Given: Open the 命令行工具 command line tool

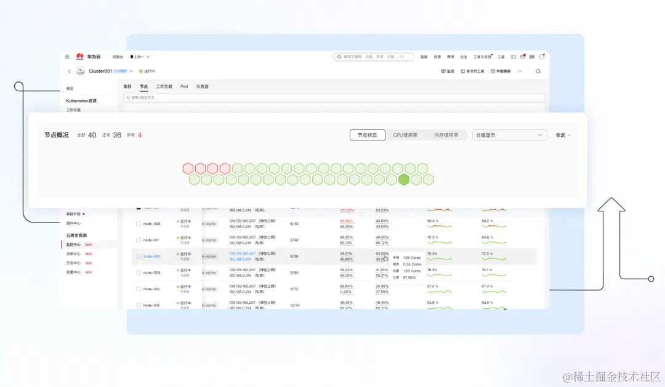Looking at the screenshot, I should [x=472, y=71].
